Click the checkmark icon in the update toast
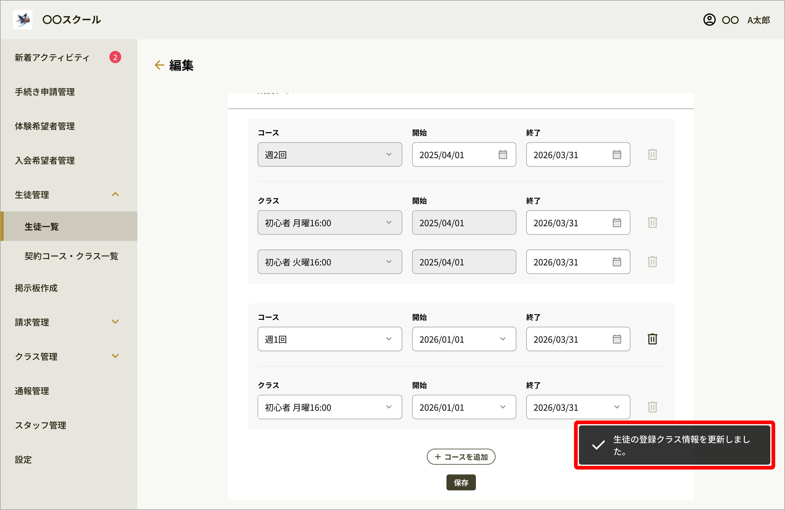This screenshot has width=785, height=510. tap(598, 445)
